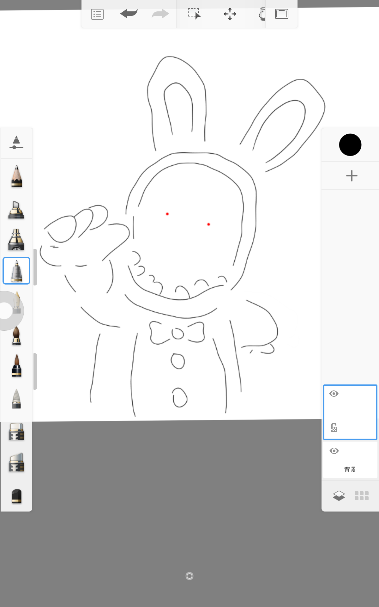Select the black-handled paintbrush
This screenshot has height=607, width=379.
[16, 365]
